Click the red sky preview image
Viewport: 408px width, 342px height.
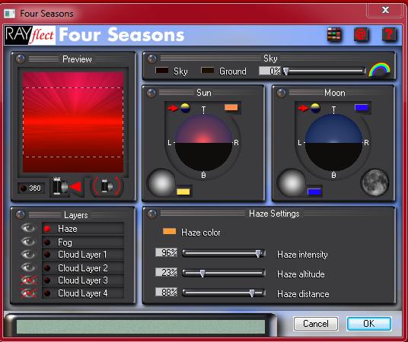pyautogui.click(x=73, y=122)
